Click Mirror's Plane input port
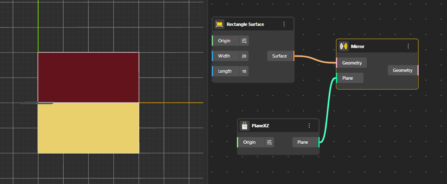This screenshot has width=447, height=184. [336, 78]
